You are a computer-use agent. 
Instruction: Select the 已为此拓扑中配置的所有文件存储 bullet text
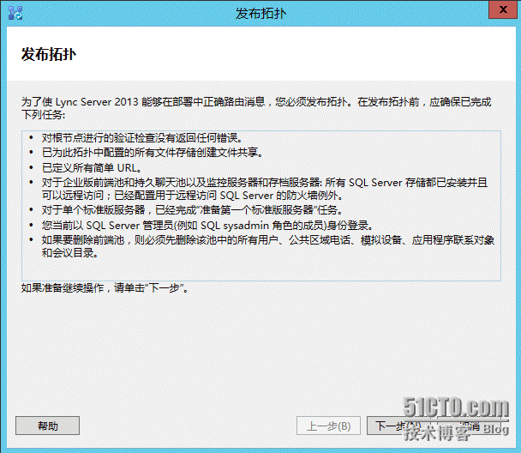coord(153,153)
